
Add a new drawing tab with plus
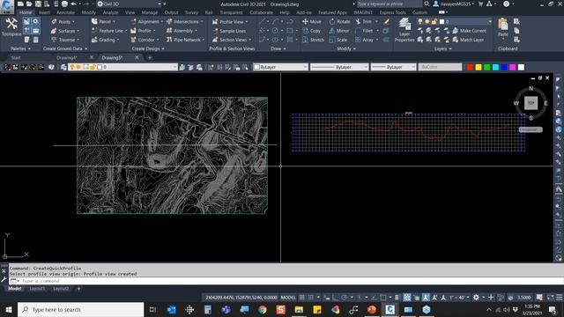[150, 57]
